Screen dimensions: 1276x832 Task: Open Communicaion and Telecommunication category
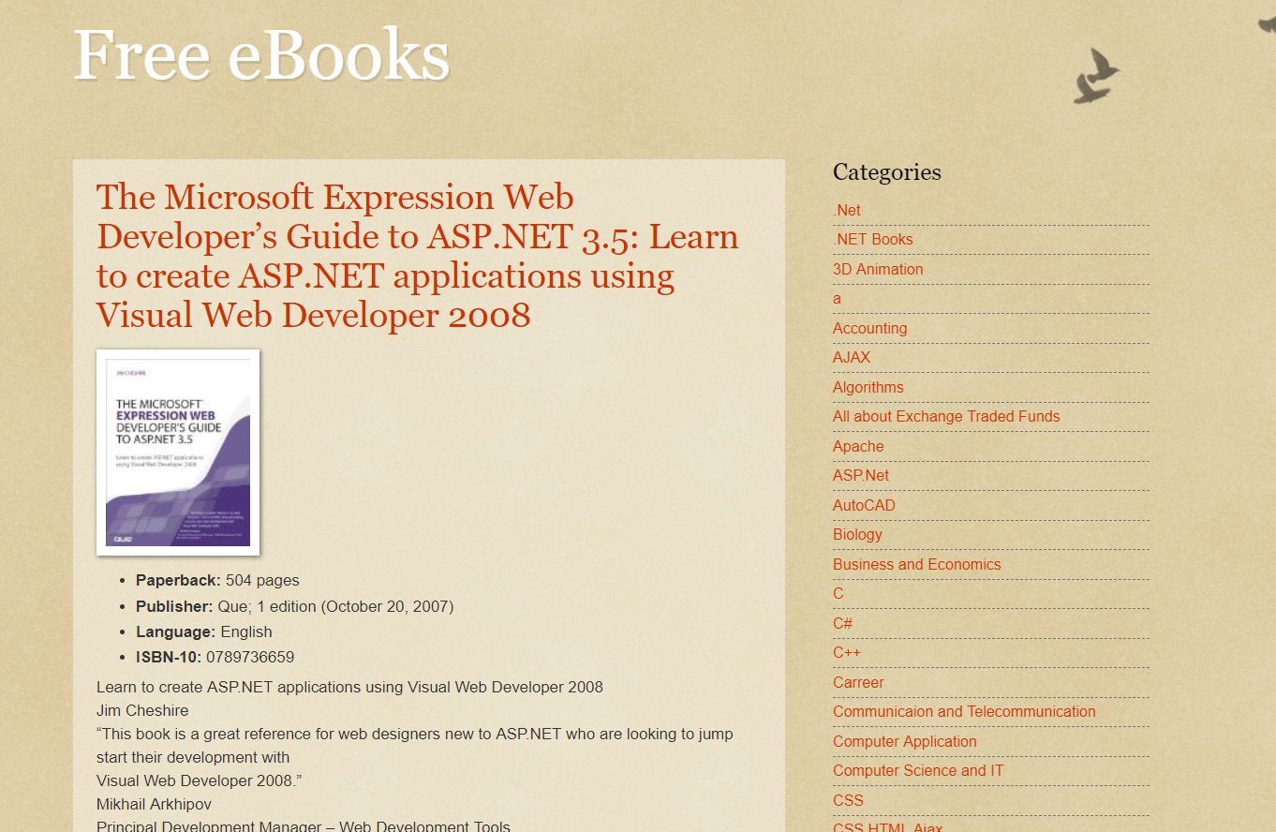[964, 712]
